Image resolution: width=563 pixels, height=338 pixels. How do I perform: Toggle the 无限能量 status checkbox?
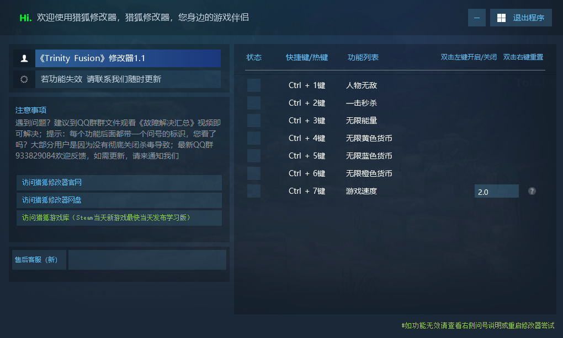click(x=254, y=121)
